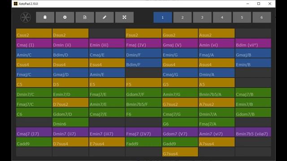Image resolution: width=287 pixels, height=161 pixels.
Task: Tap the Gmaj/B chord pad
Action: [253, 53]
